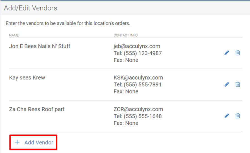Click trash icon for Kay sees Krew
Screen dimensions: 250x153
(x=238, y=84)
